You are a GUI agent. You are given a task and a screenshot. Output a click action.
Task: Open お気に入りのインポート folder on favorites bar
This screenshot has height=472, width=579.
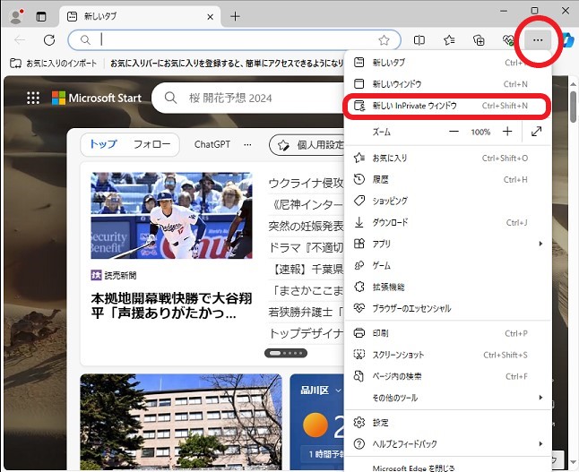(54, 64)
